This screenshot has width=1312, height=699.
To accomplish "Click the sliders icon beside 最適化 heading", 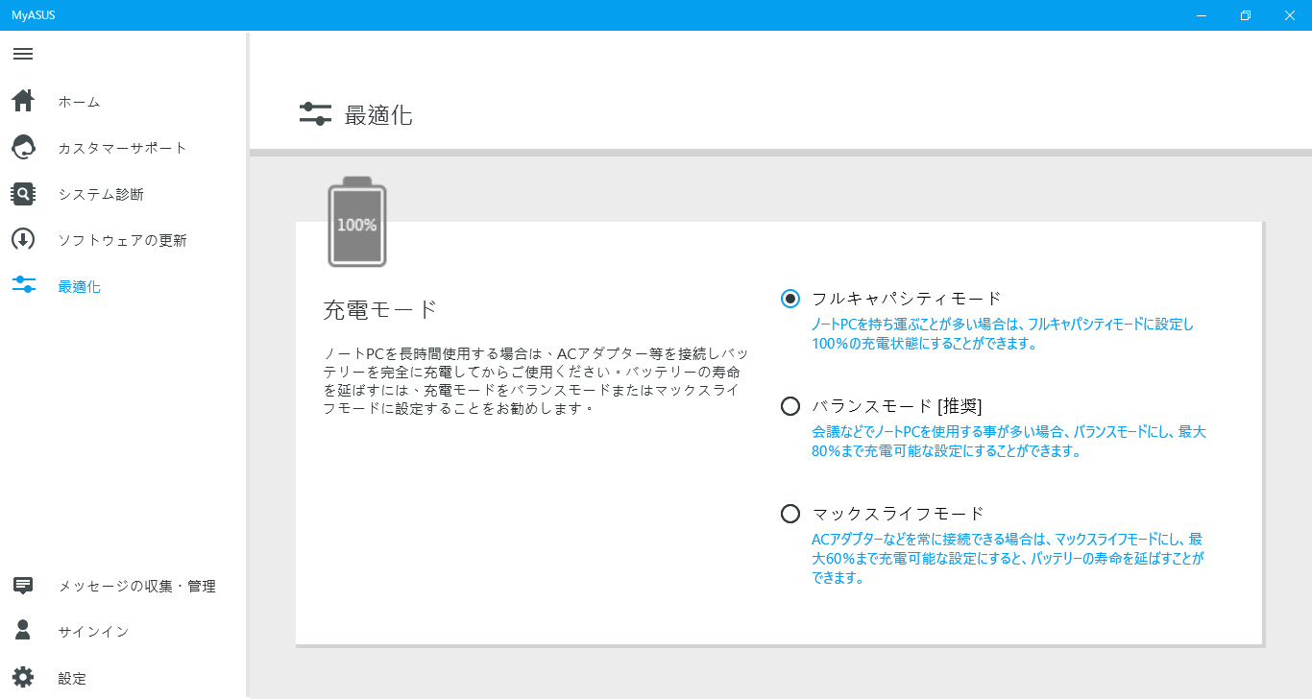I will [314, 114].
